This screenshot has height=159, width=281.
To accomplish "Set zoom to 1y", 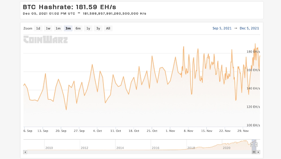I will coord(88,28).
